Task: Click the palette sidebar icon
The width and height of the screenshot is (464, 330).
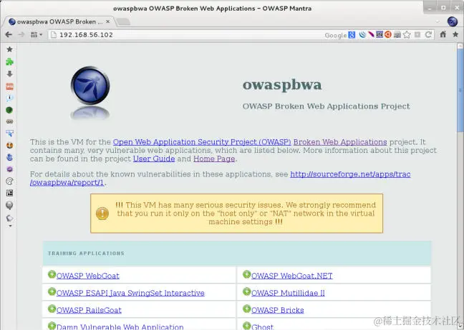Action: 9,181
